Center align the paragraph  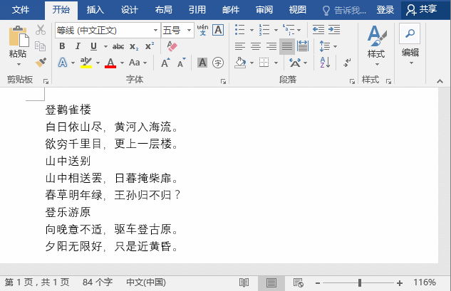tap(256, 46)
